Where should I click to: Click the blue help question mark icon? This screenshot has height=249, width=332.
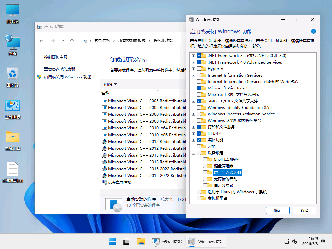tap(314, 31)
